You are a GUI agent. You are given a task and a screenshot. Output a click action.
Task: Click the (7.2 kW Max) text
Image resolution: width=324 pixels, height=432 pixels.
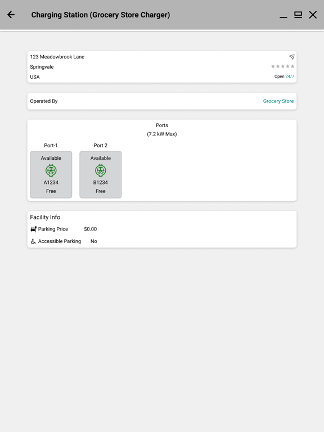[x=162, y=134]
